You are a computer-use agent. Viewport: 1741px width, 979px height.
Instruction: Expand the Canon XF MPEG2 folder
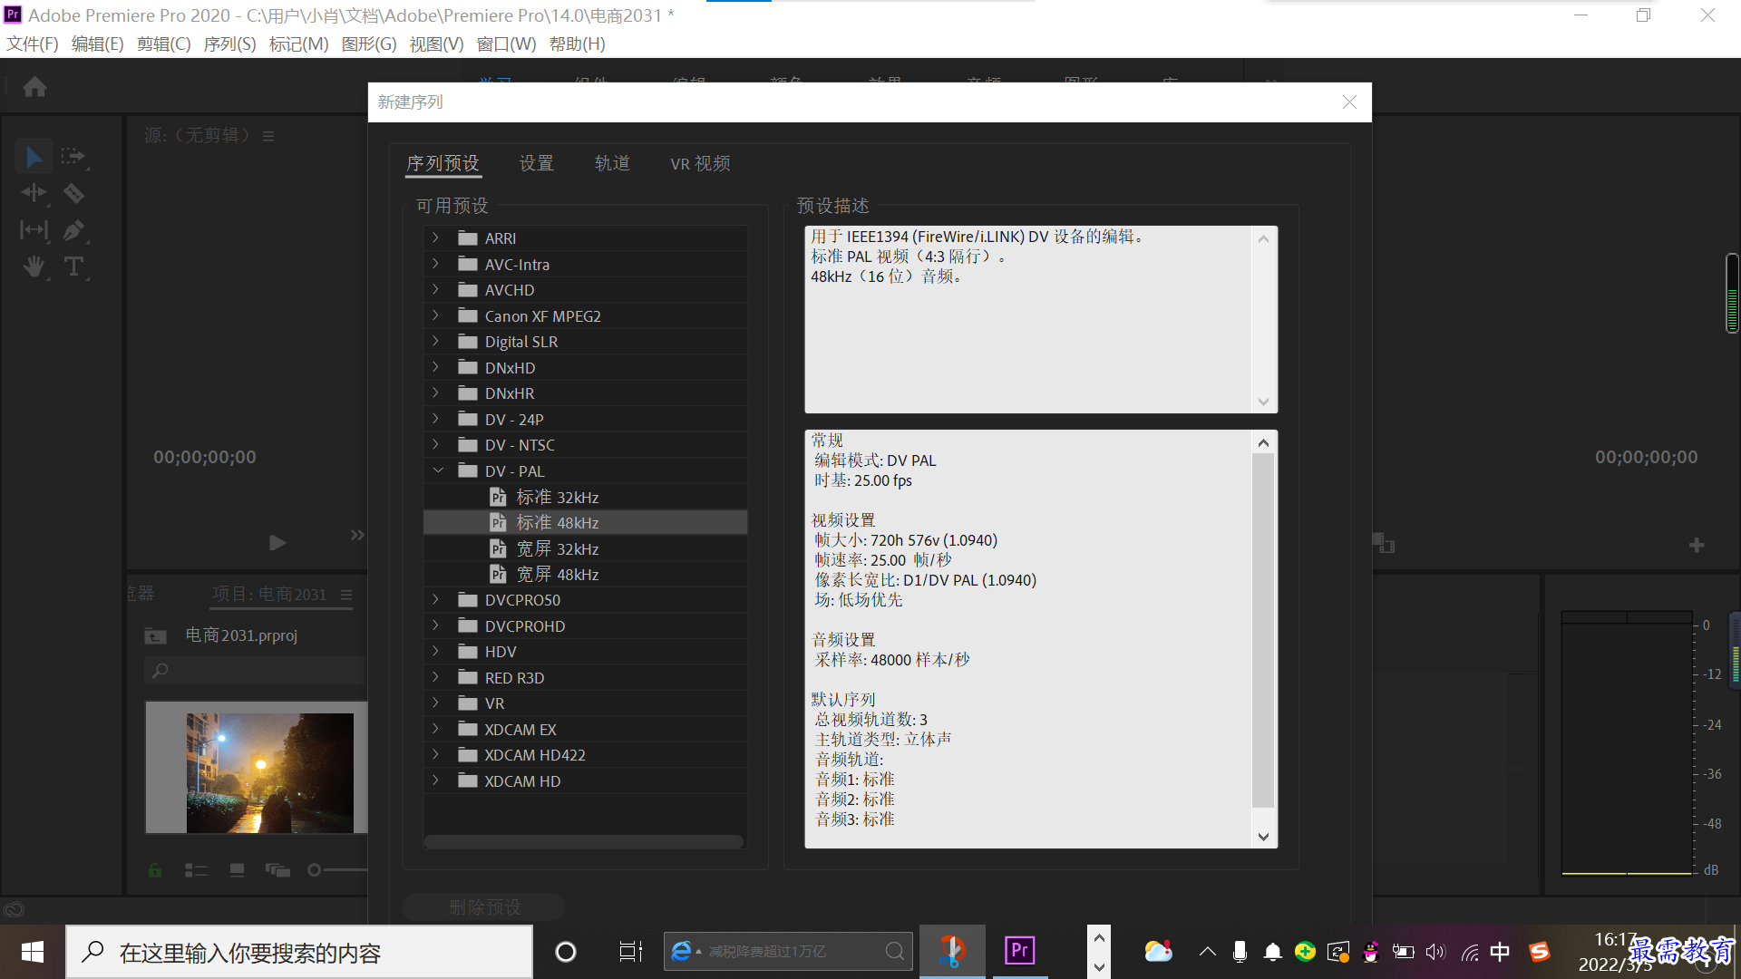pyautogui.click(x=436, y=315)
